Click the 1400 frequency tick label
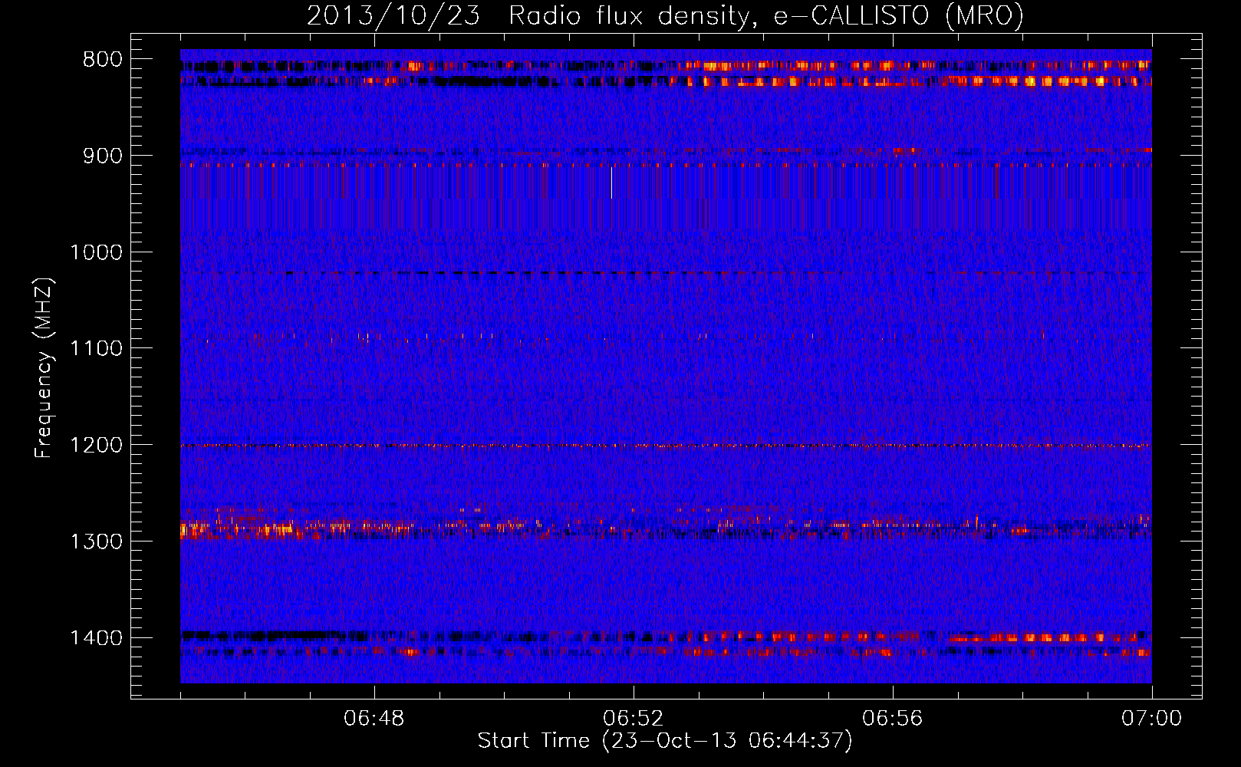 (x=96, y=638)
